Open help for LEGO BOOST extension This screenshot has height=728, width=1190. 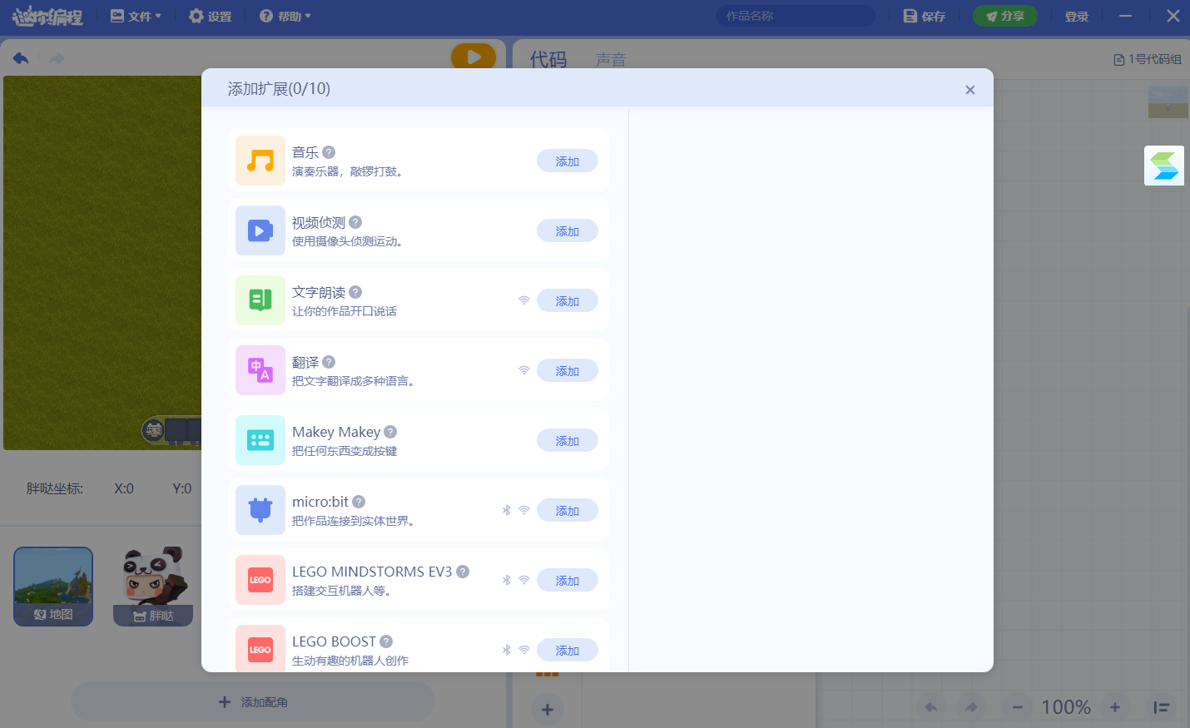[x=386, y=641]
